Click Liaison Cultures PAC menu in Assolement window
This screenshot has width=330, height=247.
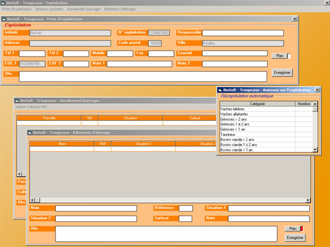coord(31,107)
